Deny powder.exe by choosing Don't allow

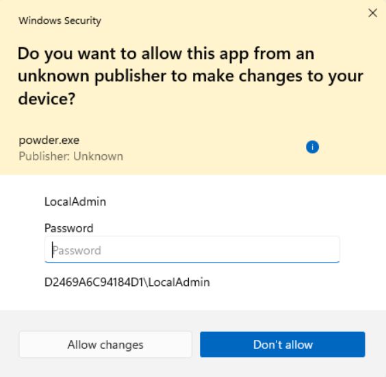pyautogui.click(x=283, y=345)
